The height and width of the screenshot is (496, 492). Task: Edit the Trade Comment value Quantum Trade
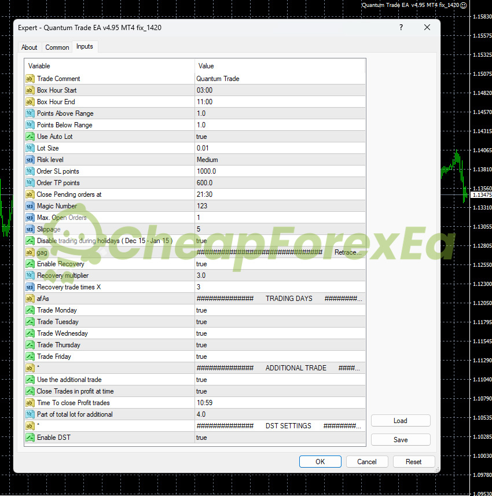tap(280, 79)
